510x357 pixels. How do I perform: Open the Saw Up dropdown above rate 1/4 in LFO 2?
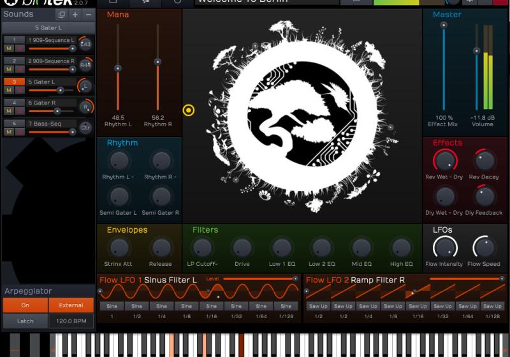pyautogui.click(x=368, y=306)
